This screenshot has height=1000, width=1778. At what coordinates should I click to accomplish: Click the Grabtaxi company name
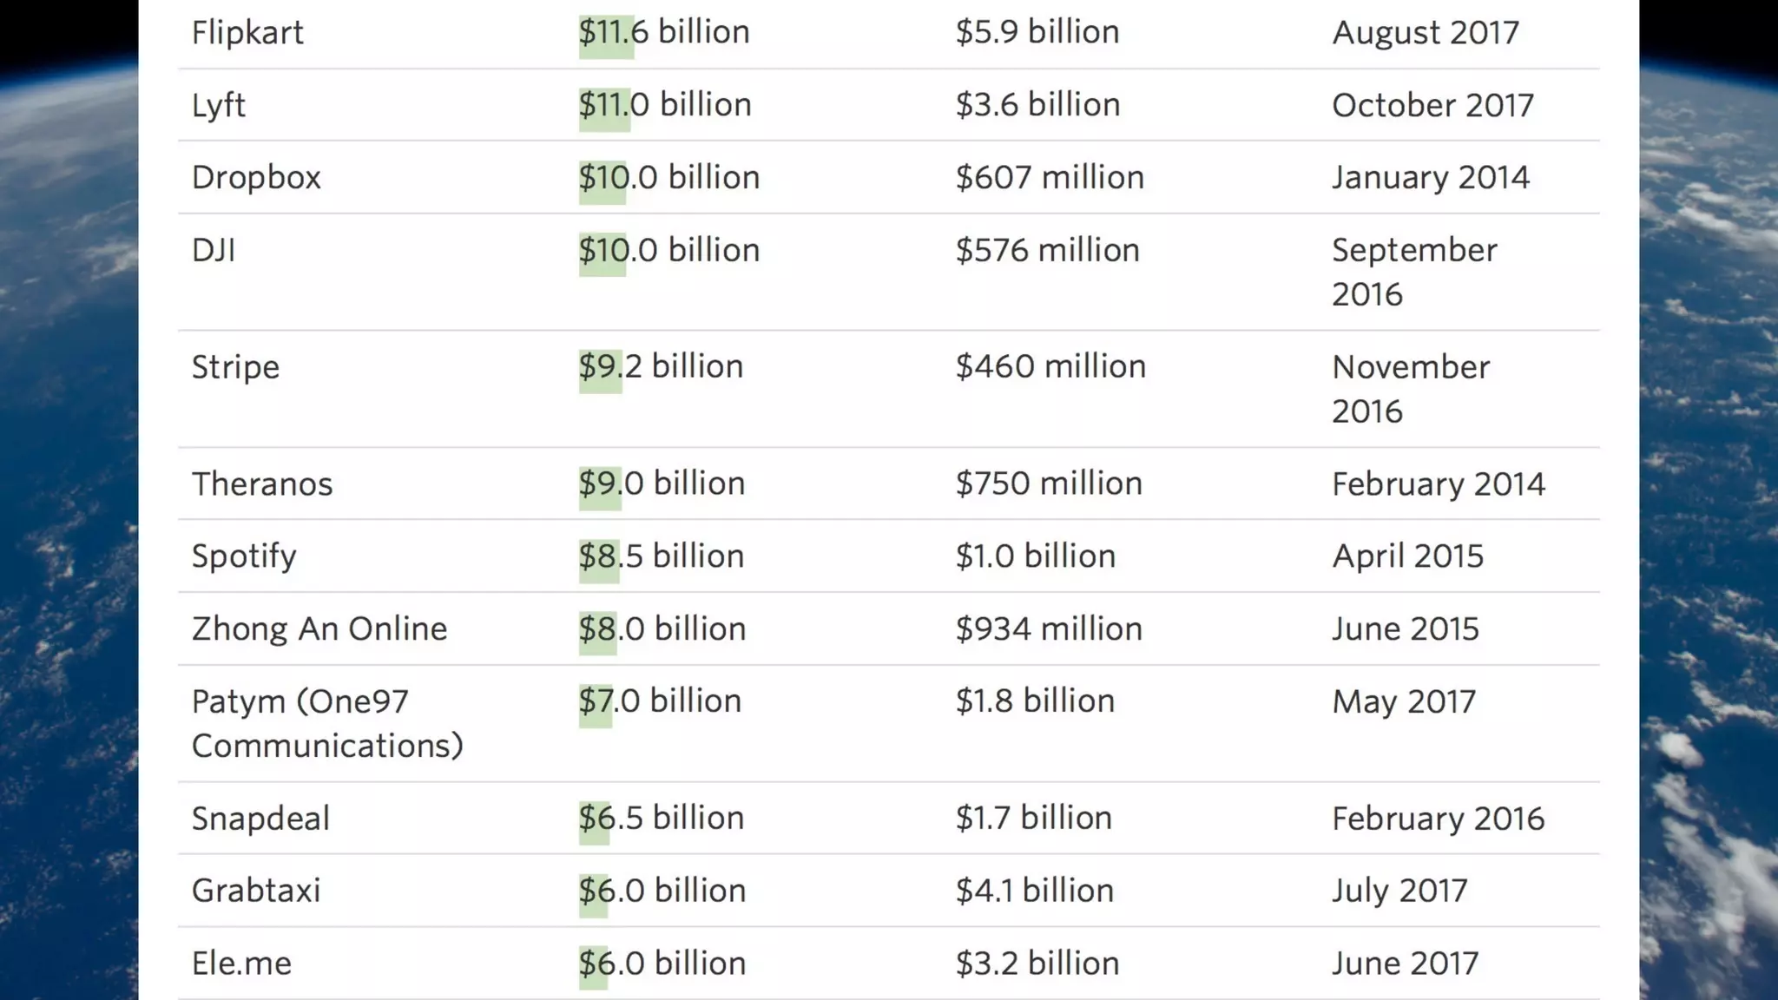point(256,891)
